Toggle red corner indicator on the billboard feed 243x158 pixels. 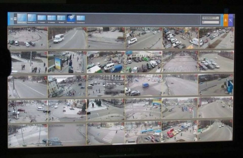click(85, 53)
